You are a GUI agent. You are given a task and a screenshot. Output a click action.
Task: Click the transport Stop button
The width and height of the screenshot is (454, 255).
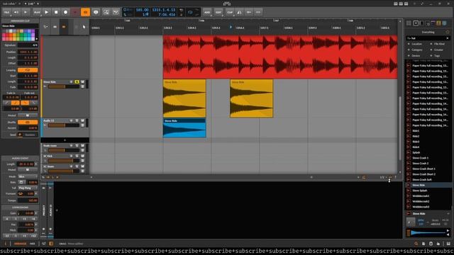56,12
